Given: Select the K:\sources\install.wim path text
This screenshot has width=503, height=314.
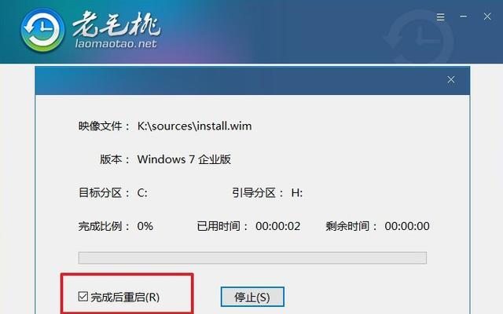Looking at the screenshot, I should [194, 126].
